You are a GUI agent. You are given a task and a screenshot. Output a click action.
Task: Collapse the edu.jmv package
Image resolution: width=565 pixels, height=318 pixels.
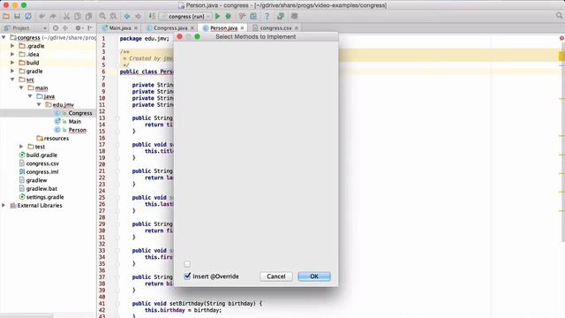coord(39,104)
